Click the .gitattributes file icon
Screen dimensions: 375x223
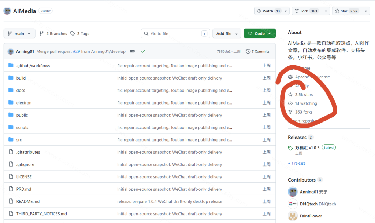tap(11, 152)
